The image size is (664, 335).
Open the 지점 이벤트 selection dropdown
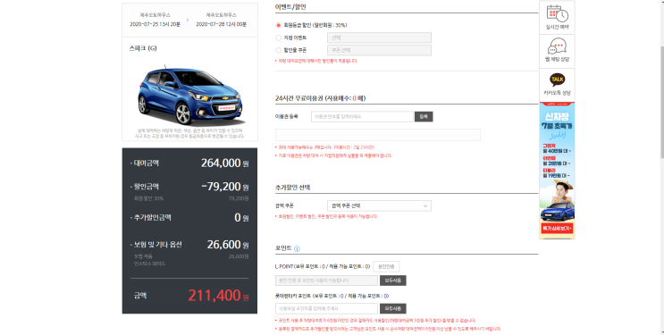tap(379, 38)
